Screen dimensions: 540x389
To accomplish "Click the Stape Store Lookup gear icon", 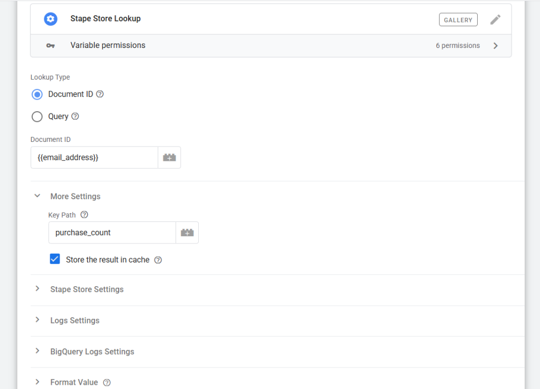I will click(51, 19).
